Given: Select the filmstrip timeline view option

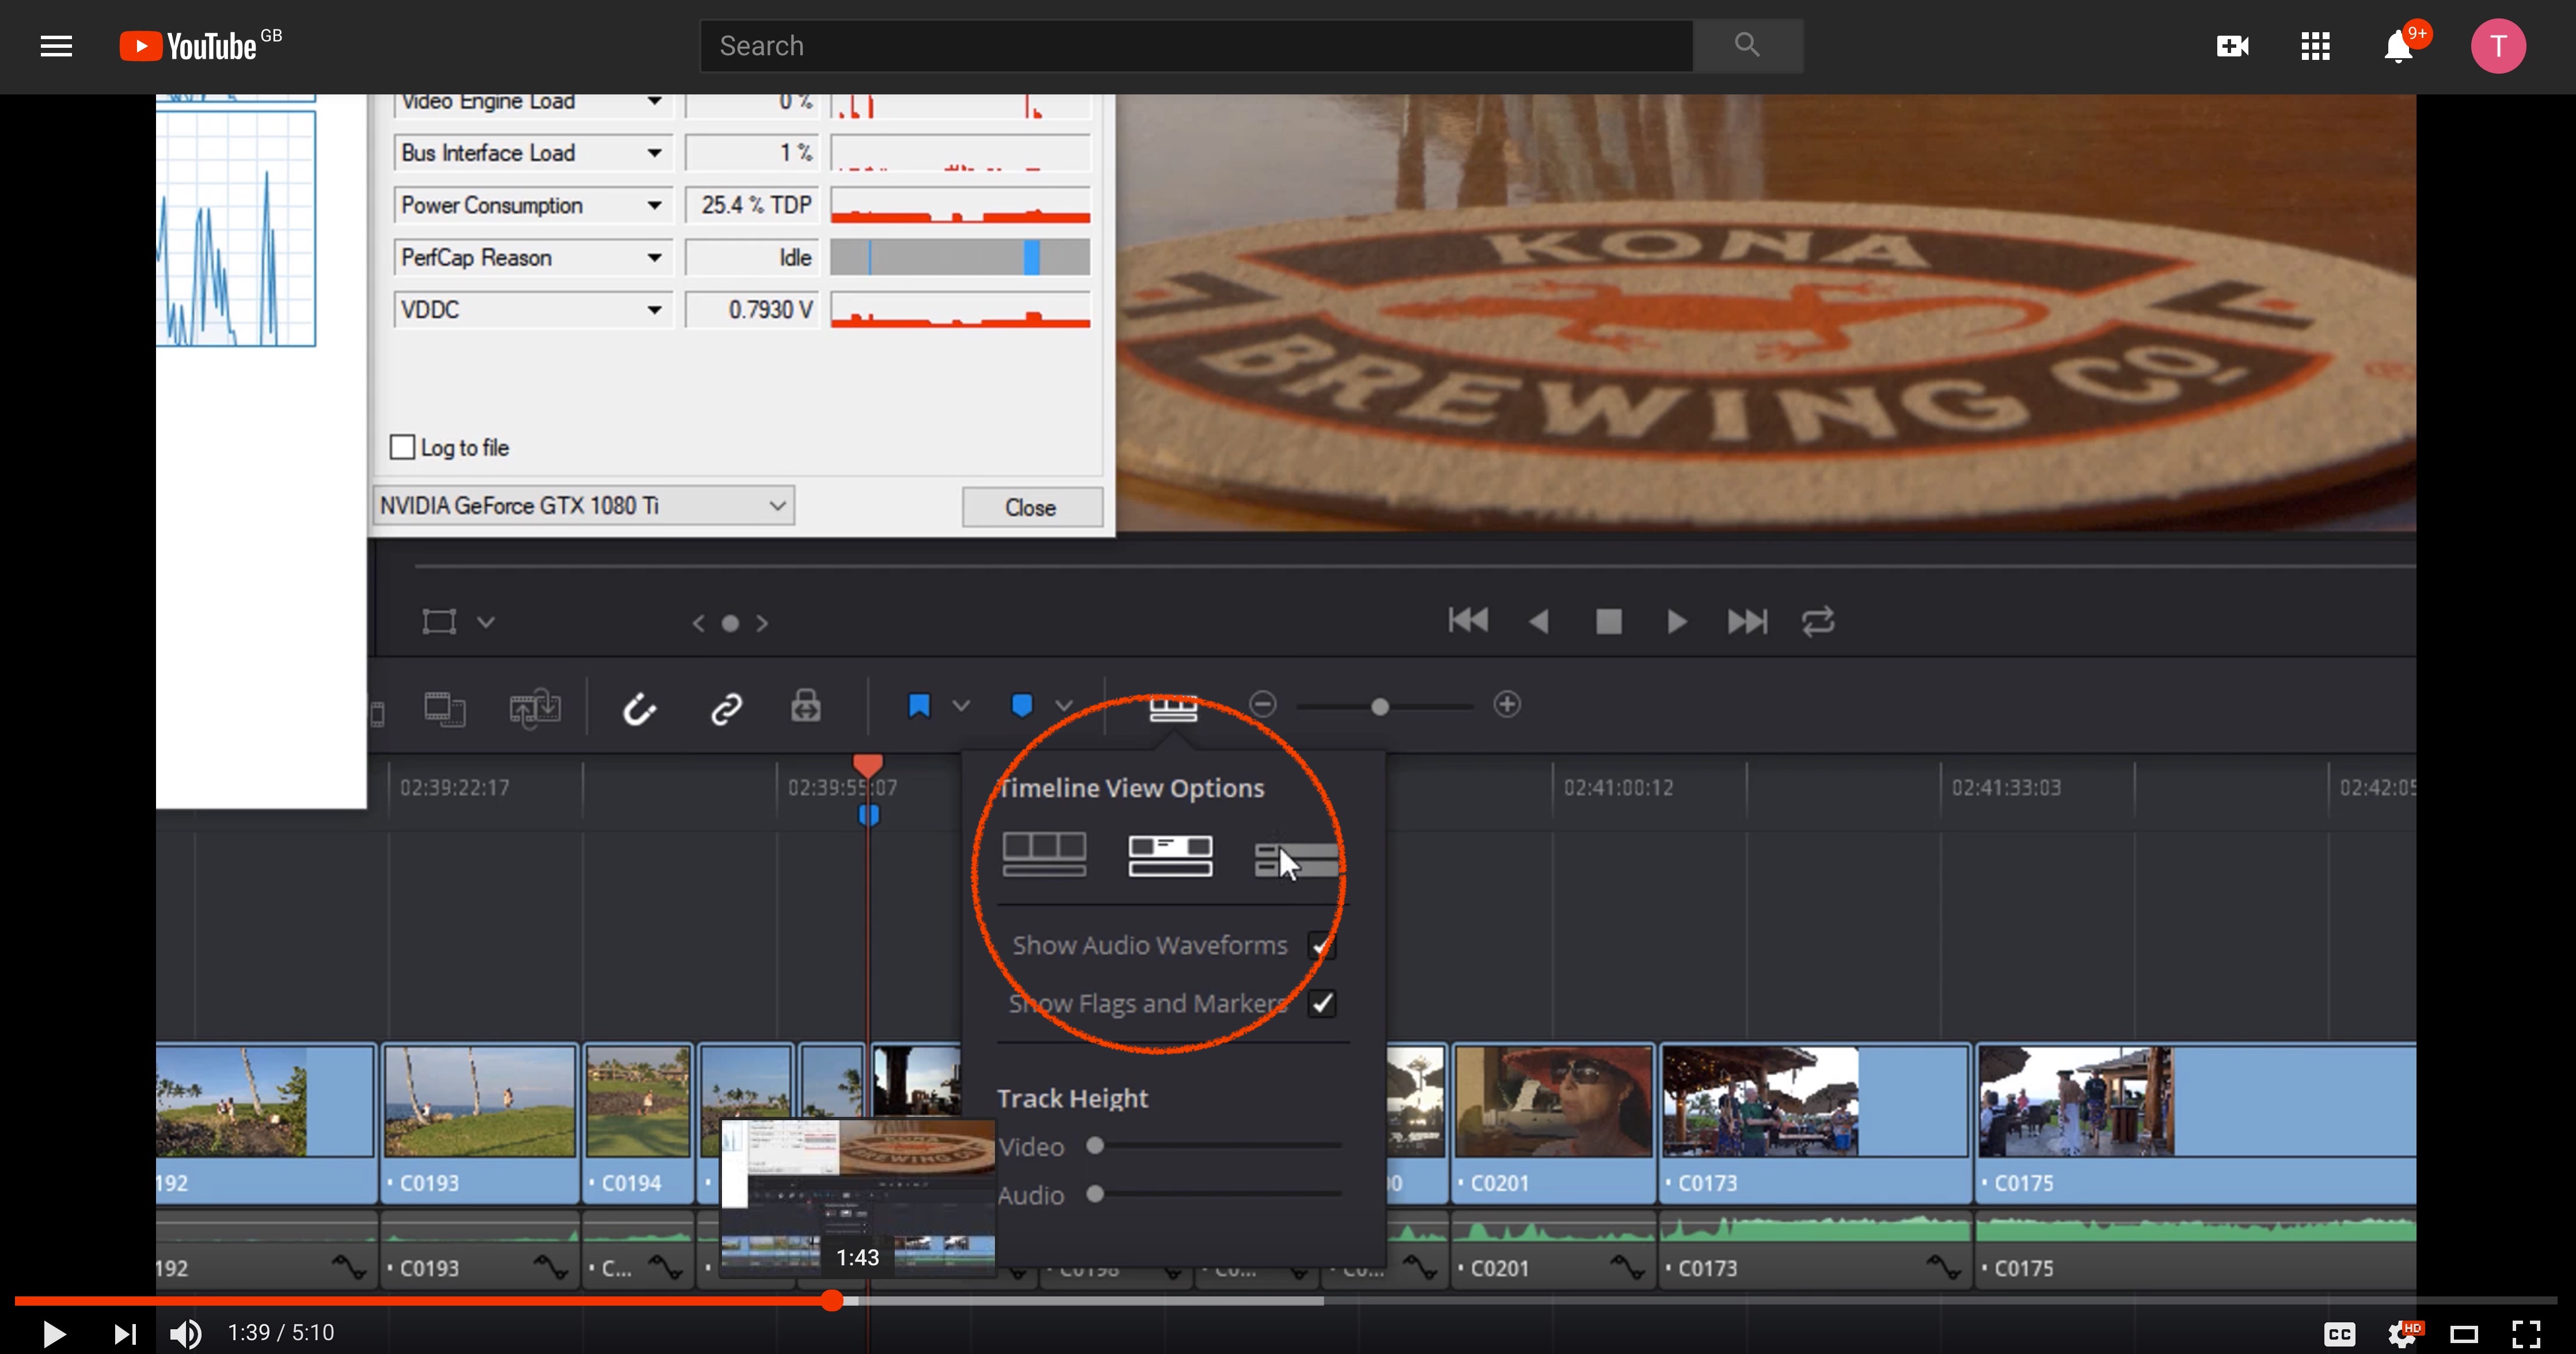Looking at the screenshot, I should [x=1044, y=855].
